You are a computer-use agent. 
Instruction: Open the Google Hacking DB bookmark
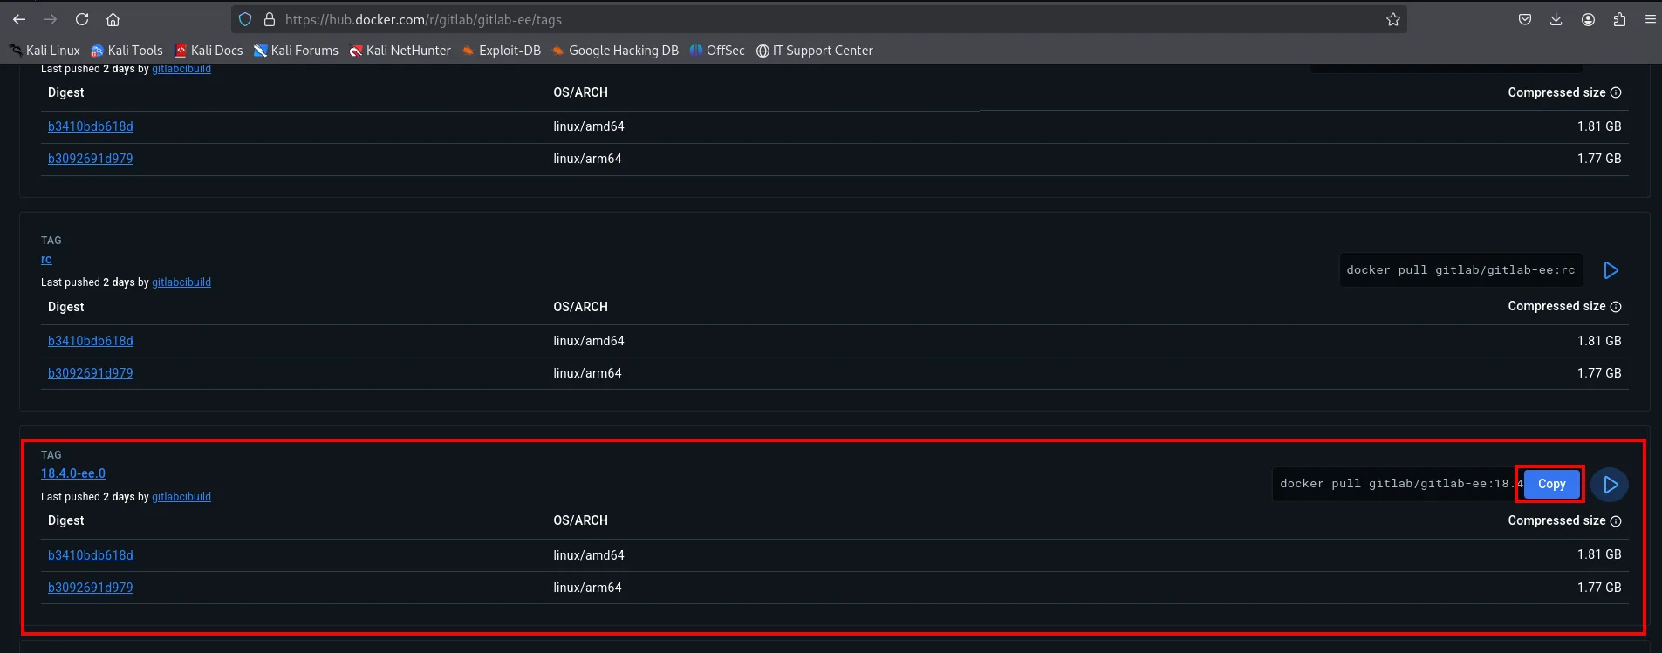point(615,51)
